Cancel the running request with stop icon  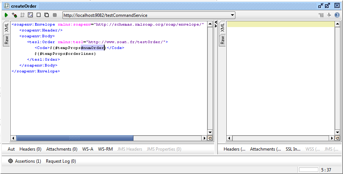pos(55,15)
